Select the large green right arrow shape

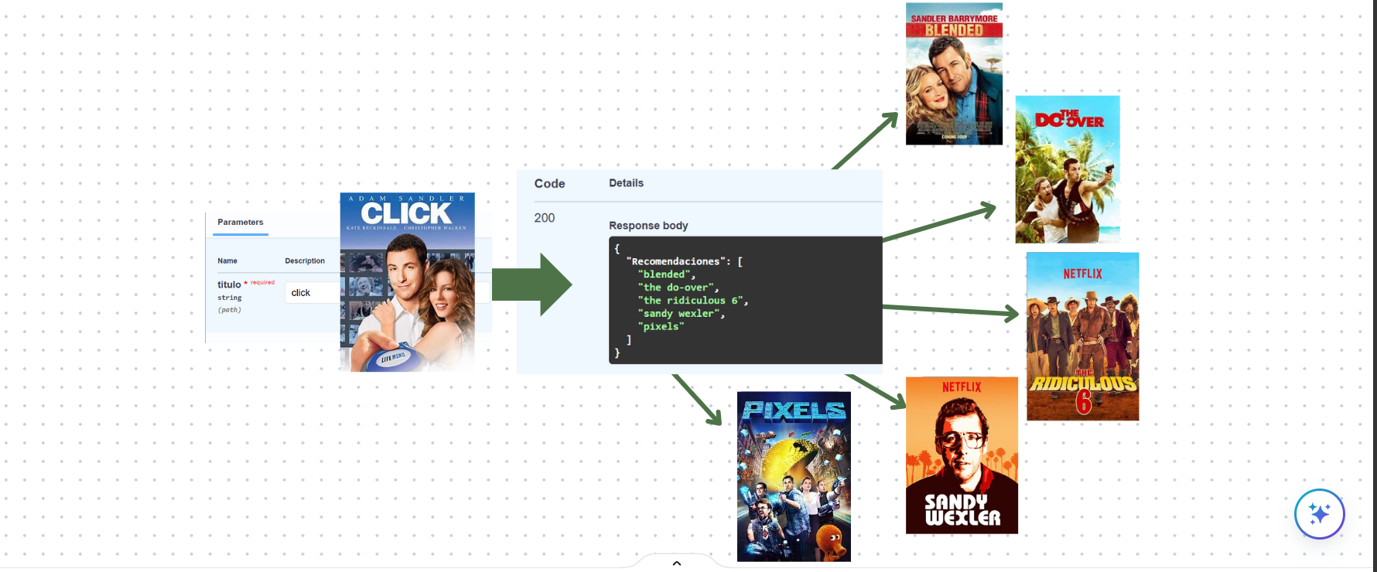pyautogui.click(x=531, y=284)
